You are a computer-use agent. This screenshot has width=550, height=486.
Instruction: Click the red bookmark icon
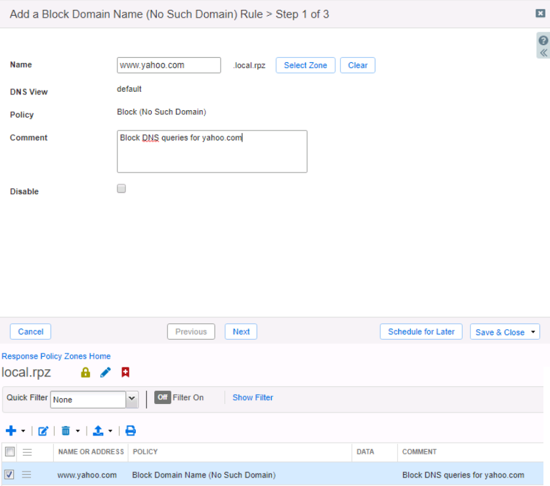[125, 373]
